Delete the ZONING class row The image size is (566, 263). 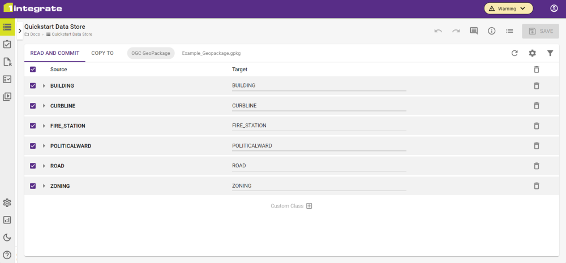pyautogui.click(x=537, y=186)
